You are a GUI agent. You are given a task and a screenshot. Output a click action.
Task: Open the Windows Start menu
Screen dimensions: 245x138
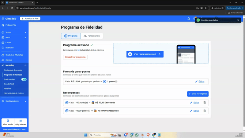86,135
